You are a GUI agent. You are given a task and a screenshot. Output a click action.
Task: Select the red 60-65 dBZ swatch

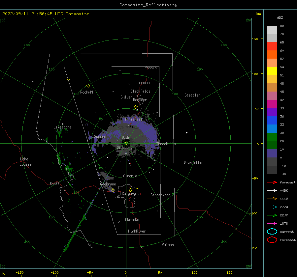click(272, 46)
